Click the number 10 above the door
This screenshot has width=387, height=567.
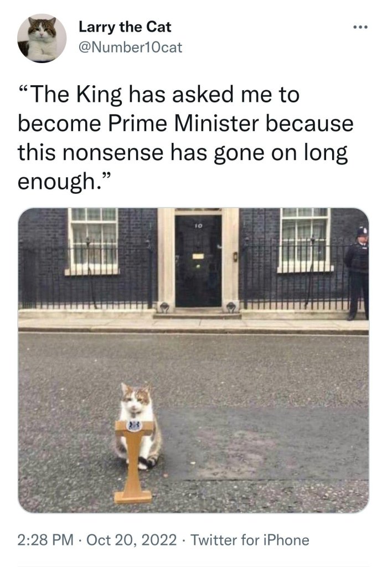pyautogui.click(x=198, y=226)
